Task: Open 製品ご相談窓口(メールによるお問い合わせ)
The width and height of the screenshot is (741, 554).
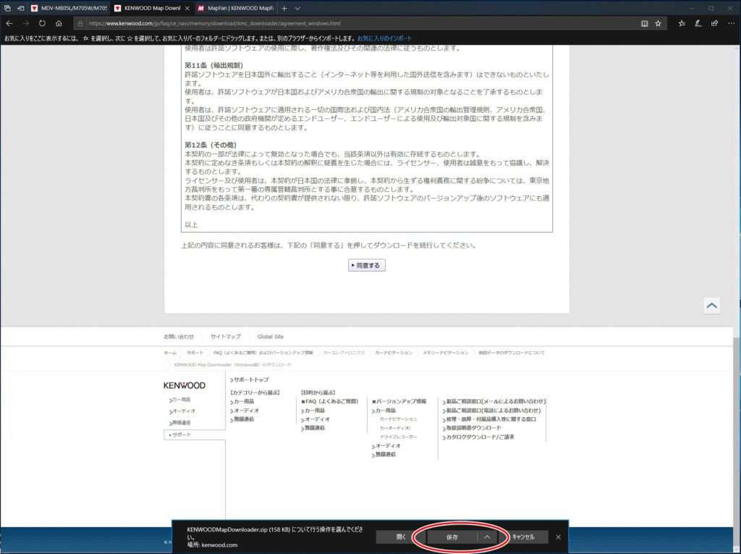Action: point(494,402)
